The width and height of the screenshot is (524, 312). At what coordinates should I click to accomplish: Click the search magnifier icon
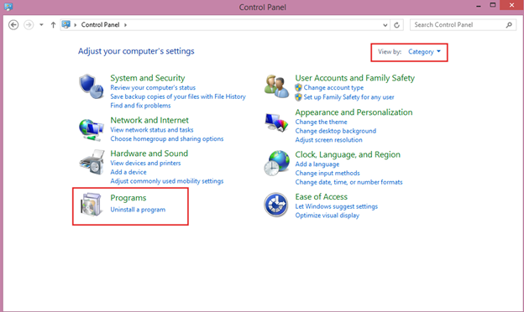pos(509,24)
